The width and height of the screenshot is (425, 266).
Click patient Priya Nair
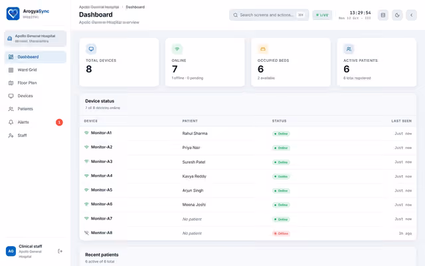click(191, 148)
